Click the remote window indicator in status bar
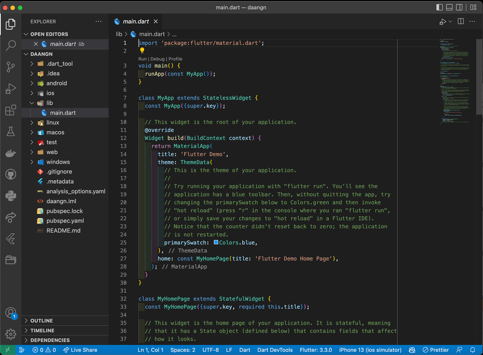The height and width of the screenshot is (355, 483). tap(8, 350)
